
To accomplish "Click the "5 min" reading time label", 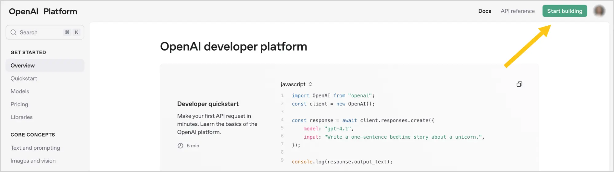I will tap(193, 146).
